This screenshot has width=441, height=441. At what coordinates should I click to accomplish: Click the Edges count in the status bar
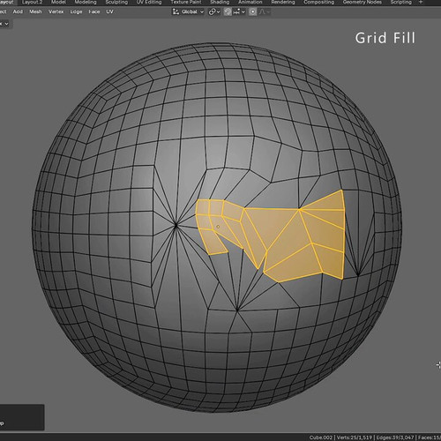pos(395,437)
